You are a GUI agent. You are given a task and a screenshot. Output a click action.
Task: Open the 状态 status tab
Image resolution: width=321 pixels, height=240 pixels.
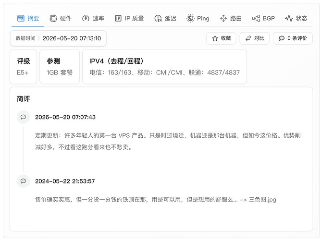click(x=296, y=18)
